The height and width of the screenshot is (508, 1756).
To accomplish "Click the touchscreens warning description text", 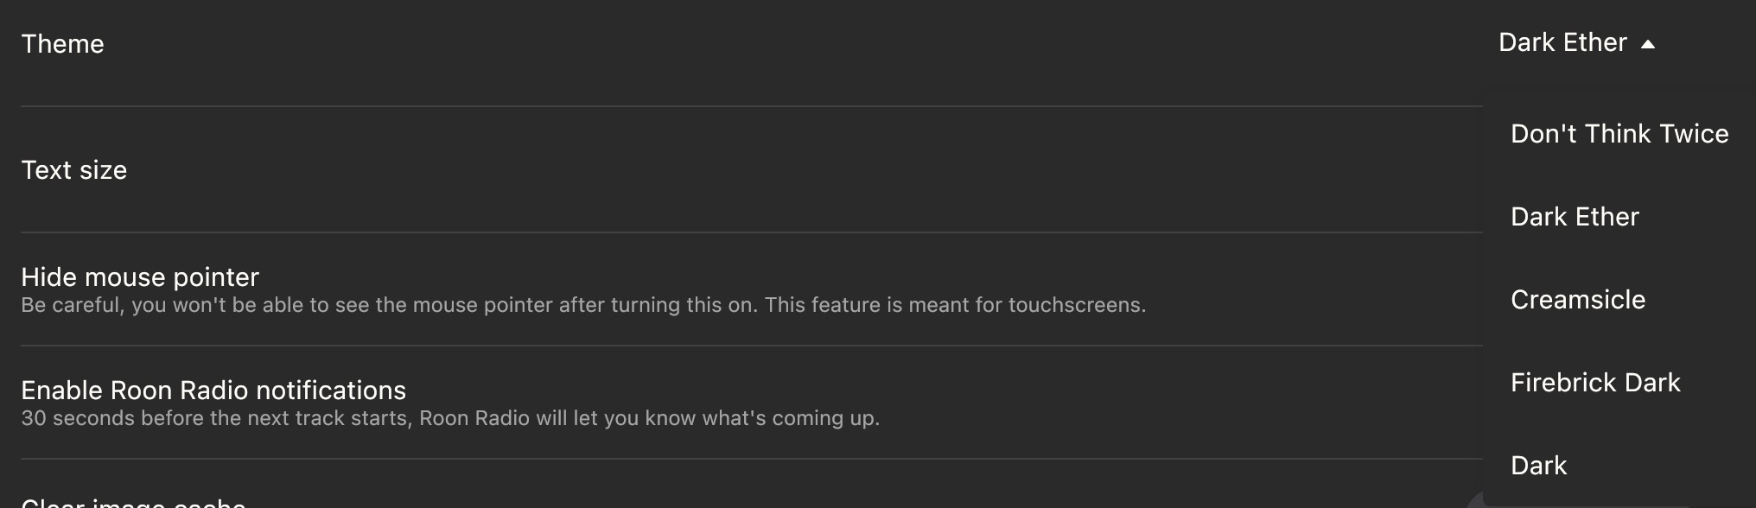I will click(583, 305).
